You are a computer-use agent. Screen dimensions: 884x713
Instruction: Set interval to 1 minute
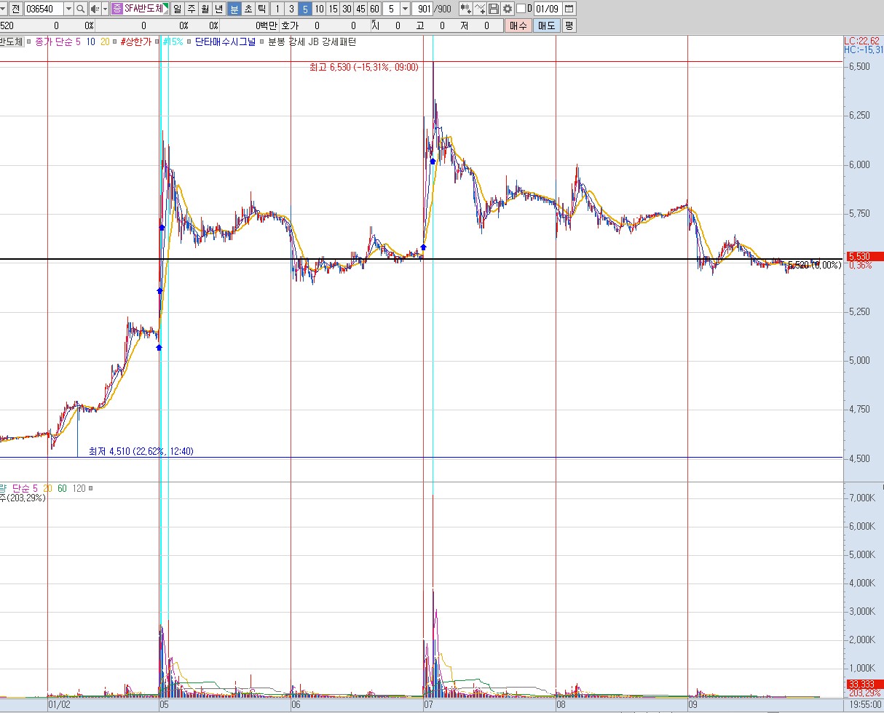pos(277,9)
